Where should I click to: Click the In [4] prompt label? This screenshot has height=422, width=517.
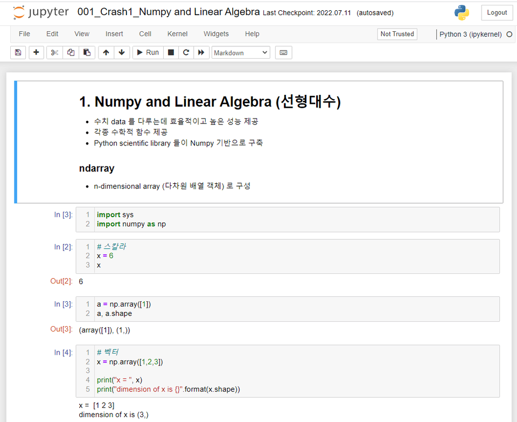pos(63,352)
